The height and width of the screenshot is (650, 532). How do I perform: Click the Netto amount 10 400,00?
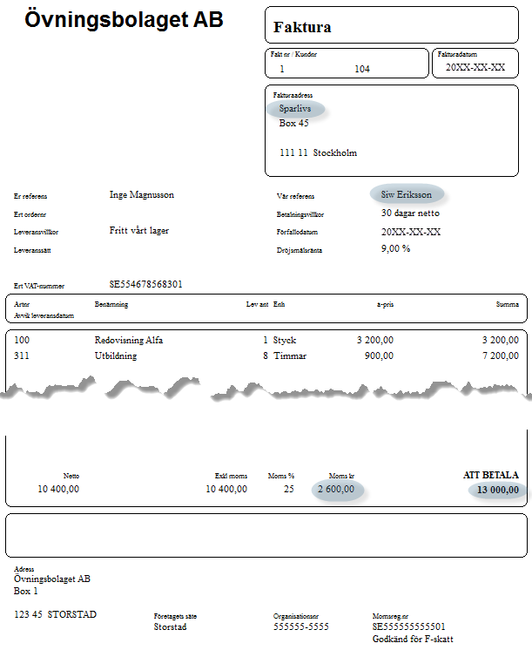coord(58,489)
